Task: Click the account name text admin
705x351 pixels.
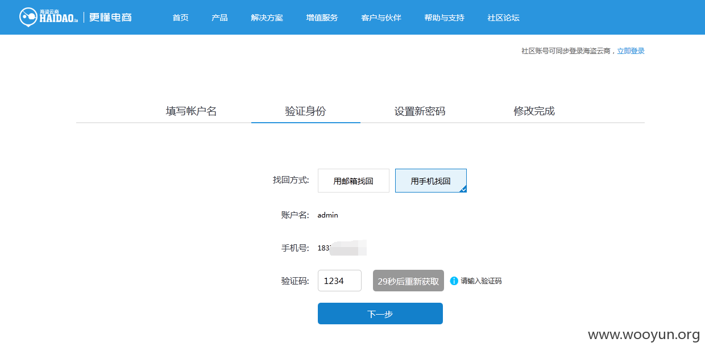Action: (x=328, y=215)
